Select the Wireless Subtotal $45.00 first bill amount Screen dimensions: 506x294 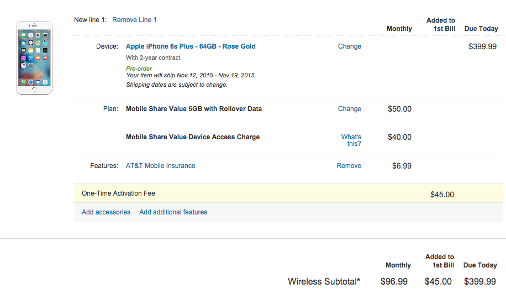(438, 281)
